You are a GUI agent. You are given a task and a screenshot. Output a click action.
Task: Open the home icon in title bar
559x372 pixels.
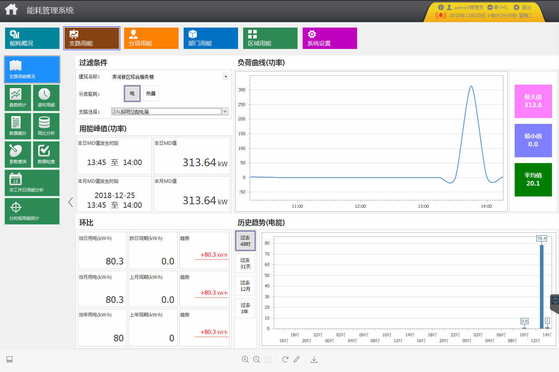[11, 9]
